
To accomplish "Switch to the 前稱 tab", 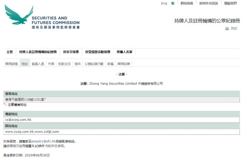I will click(110, 64).
